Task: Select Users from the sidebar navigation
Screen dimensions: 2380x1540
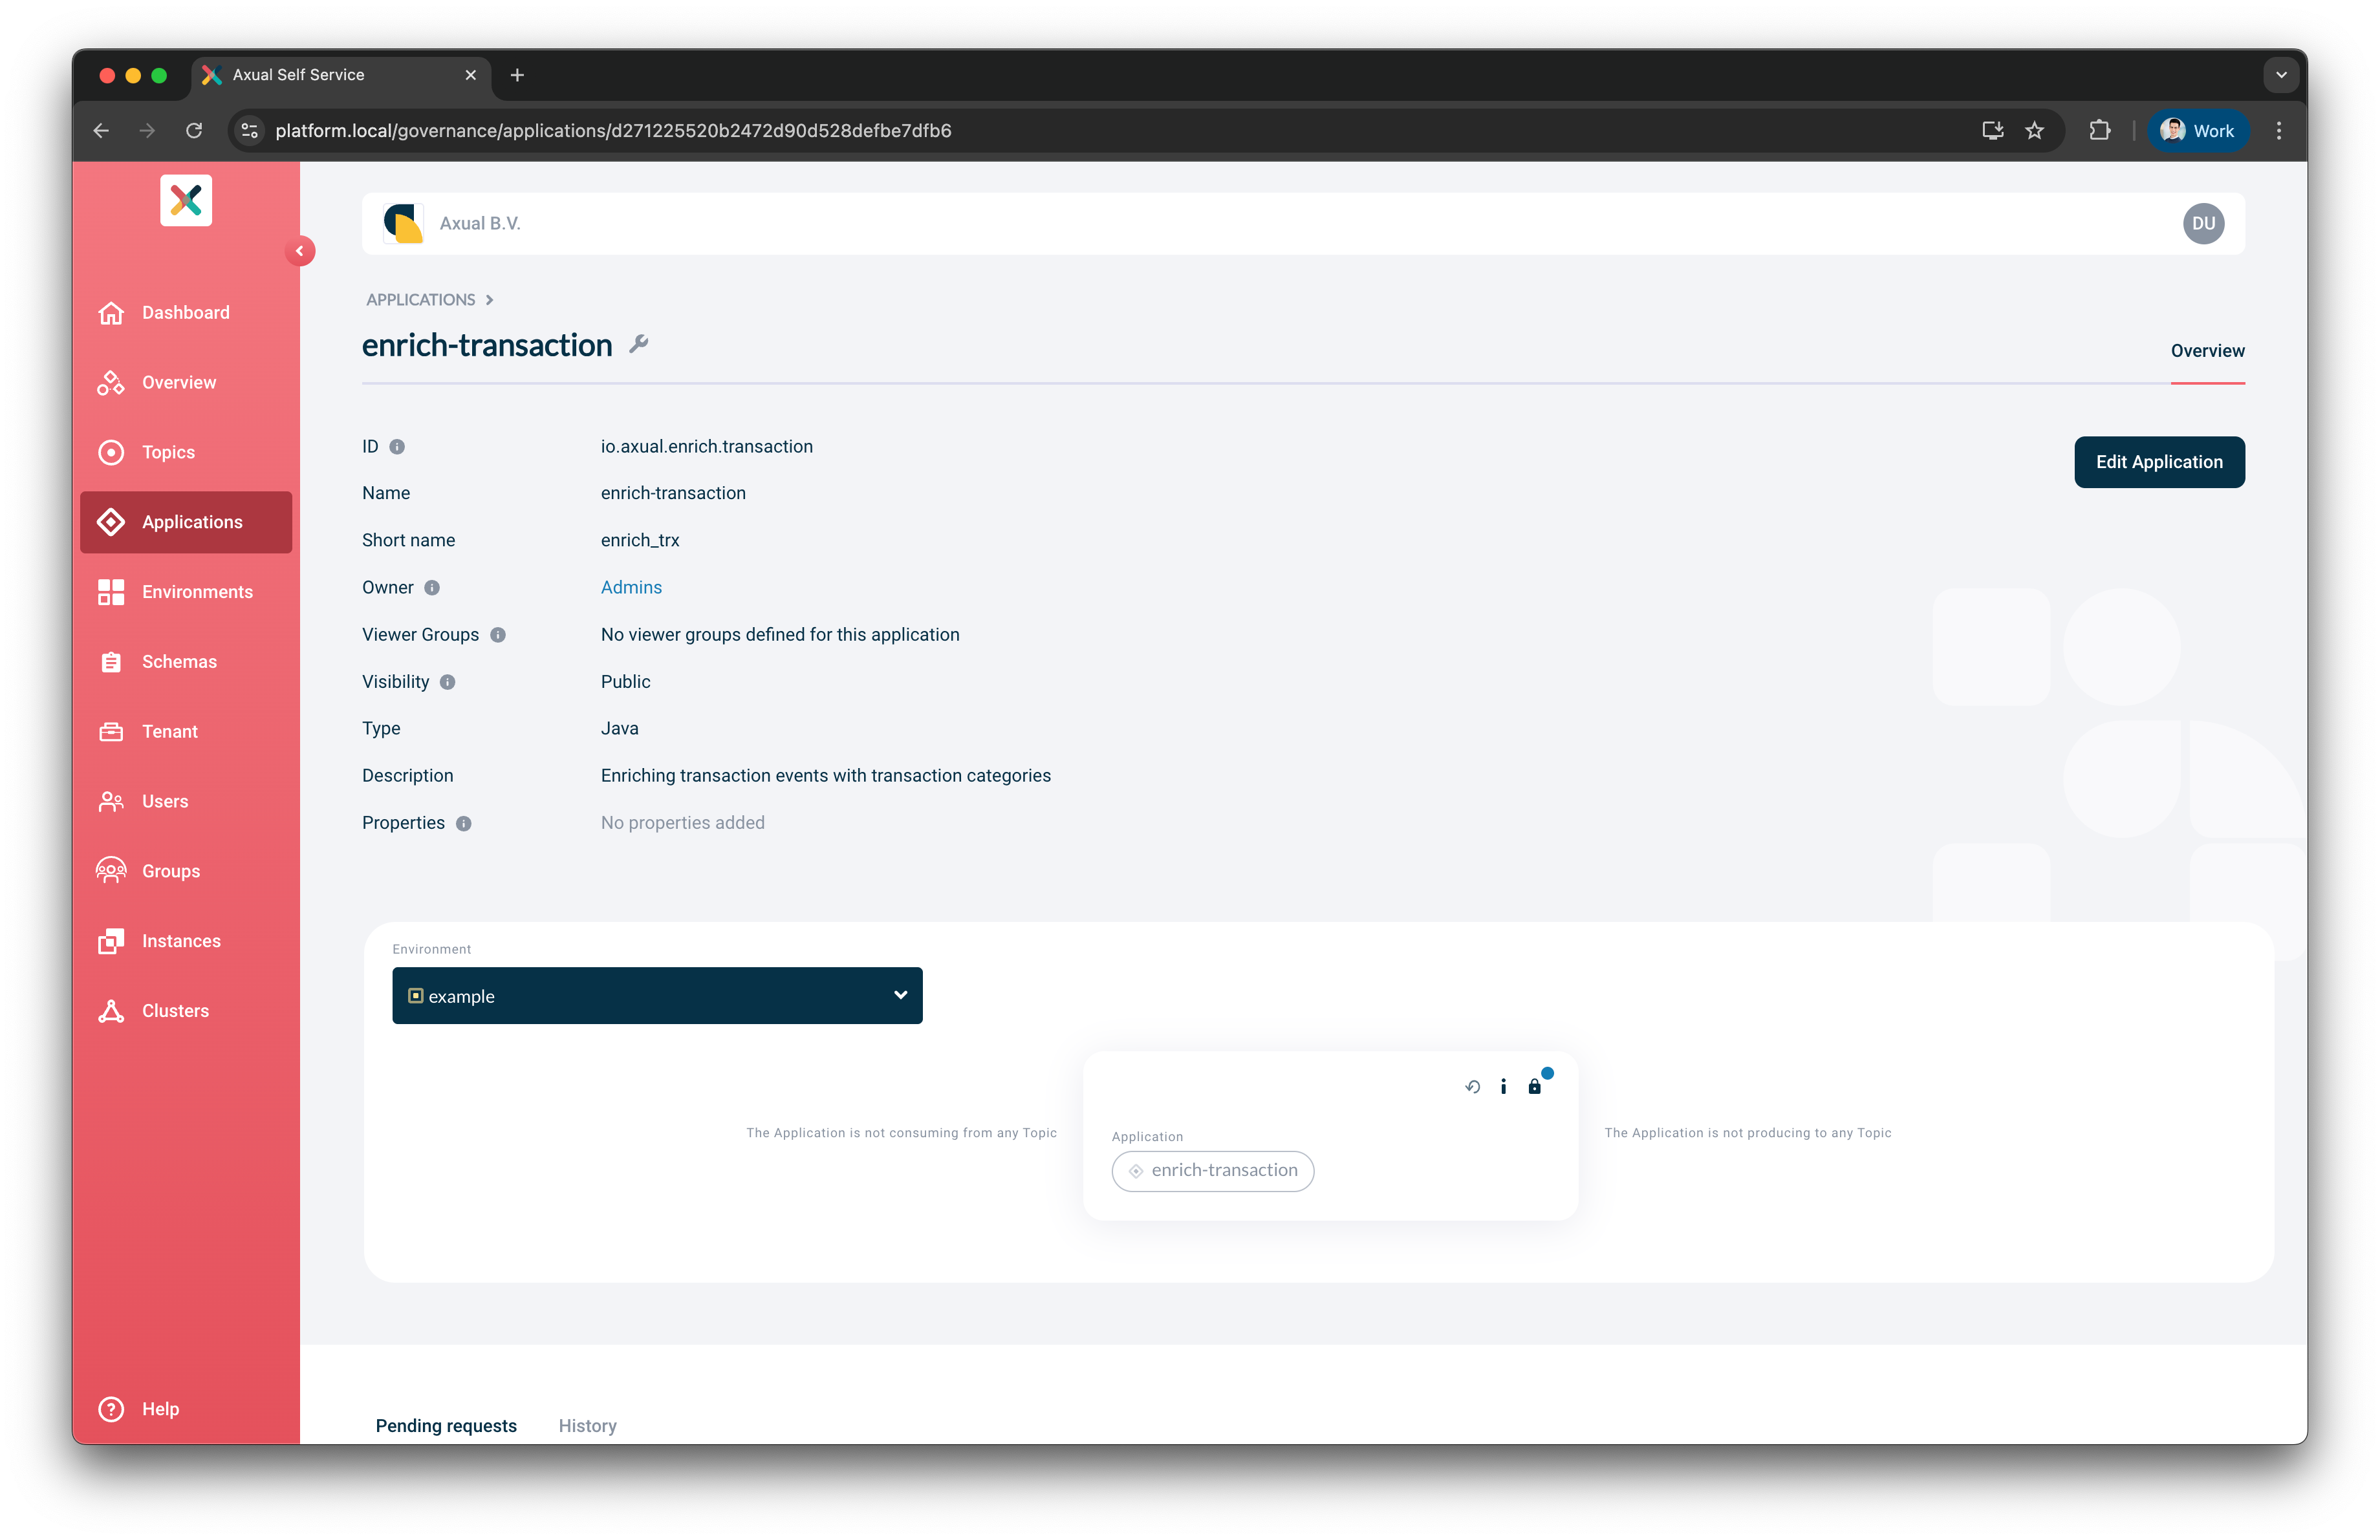Action: (165, 800)
